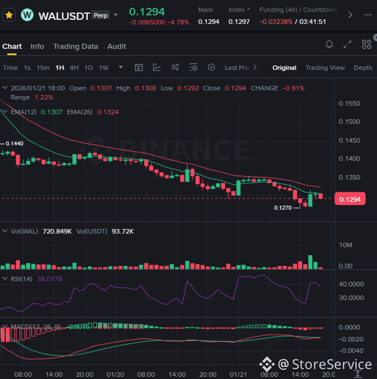Image resolution: width=377 pixels, height=379 pixels.
Task: Open the WALUSDT pair selector dropdown arrow
Action: click(116, 15)
